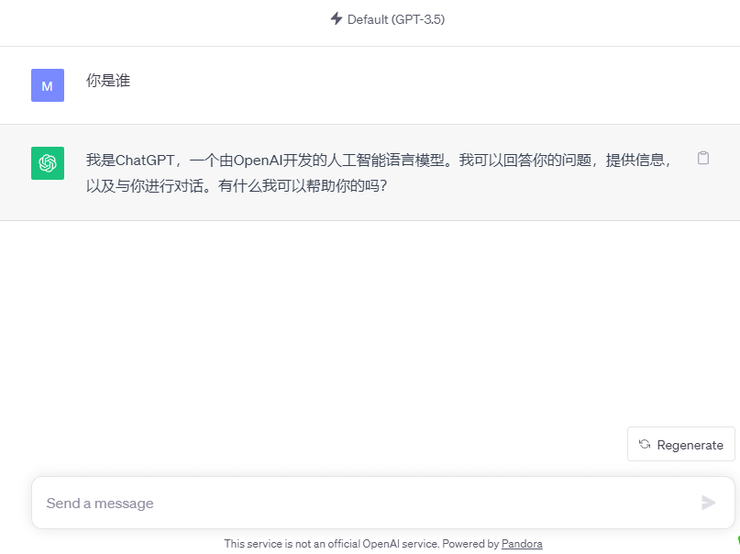
Task: Copy the reply using the clipboard icon
Action: (x=703, y=158)
